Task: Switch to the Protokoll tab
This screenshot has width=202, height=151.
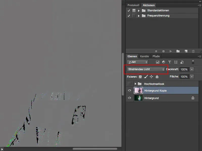Action: pyautogui.click(x=133, y=5)
